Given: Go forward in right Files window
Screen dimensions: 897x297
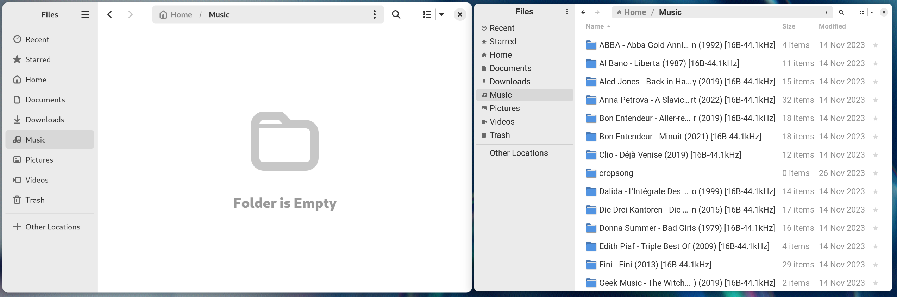Looking at the screenshot, I should (597, 12).
